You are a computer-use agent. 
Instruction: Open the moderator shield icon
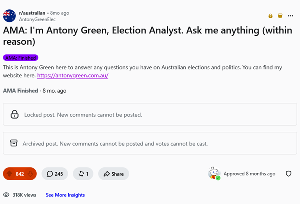pyautogui.click(x=289, y=174)
